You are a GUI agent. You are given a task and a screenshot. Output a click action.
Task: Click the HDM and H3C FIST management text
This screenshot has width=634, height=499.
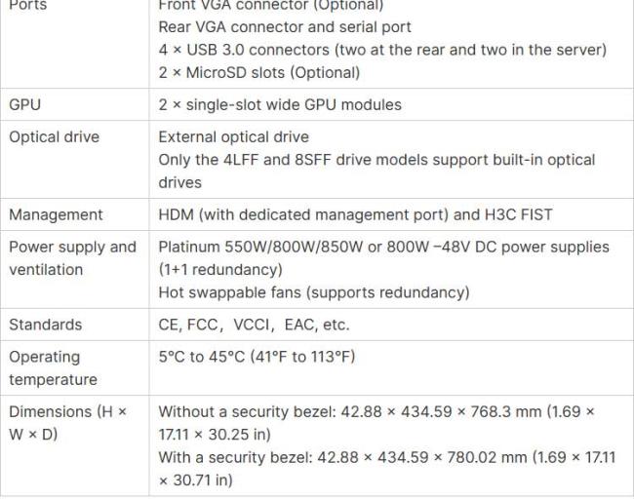tap(355, 214)
